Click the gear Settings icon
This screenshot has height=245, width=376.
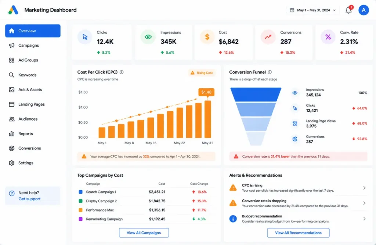[x=11, y=163]
